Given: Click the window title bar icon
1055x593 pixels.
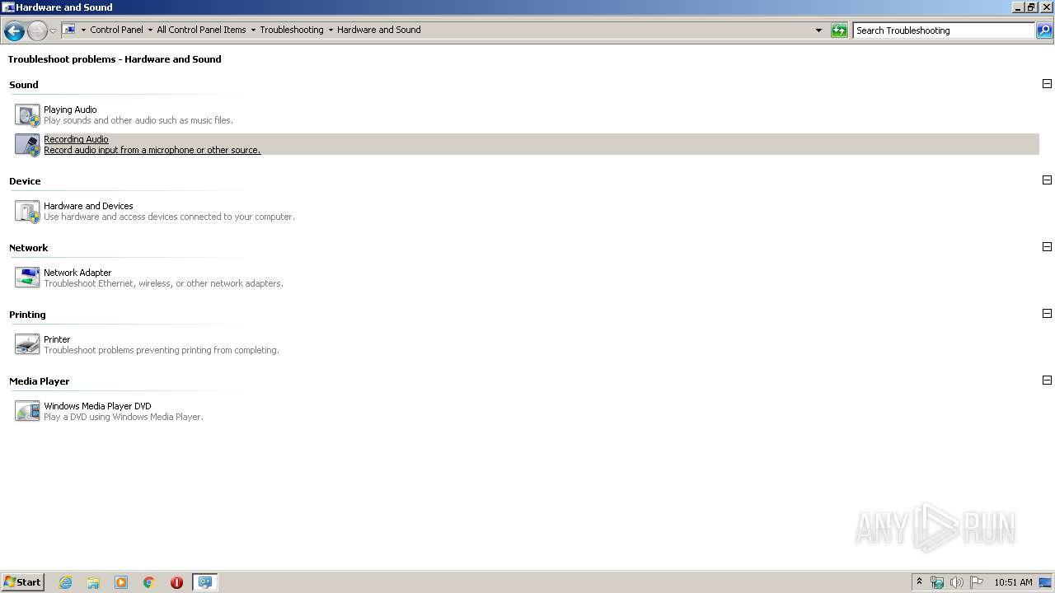Looking at the screenshot, I should [x=8, y=7].
